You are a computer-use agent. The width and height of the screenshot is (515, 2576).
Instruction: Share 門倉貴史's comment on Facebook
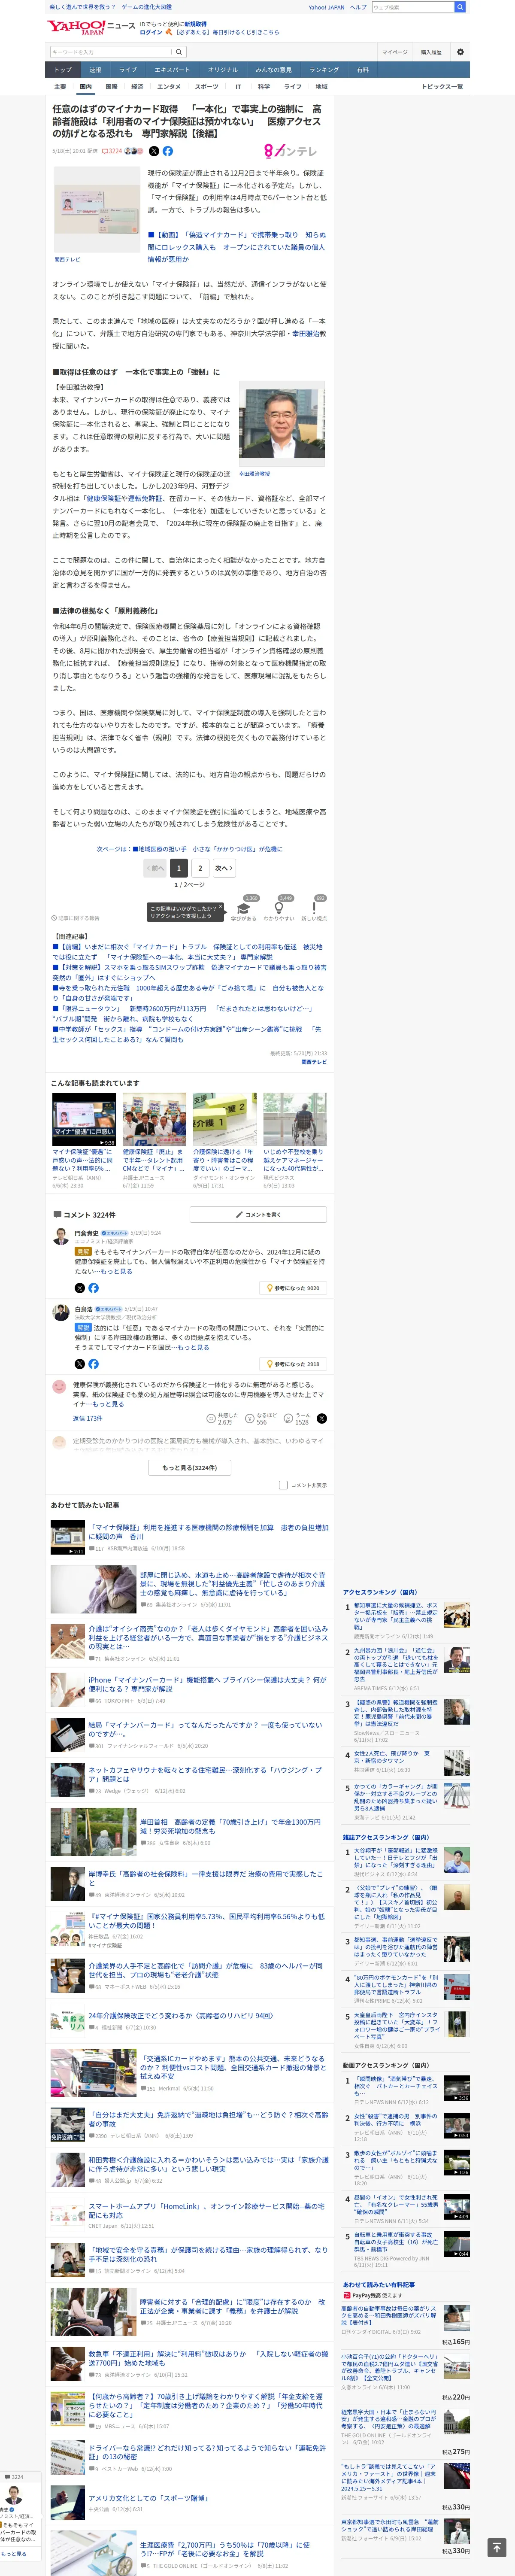click(93, 1288)
